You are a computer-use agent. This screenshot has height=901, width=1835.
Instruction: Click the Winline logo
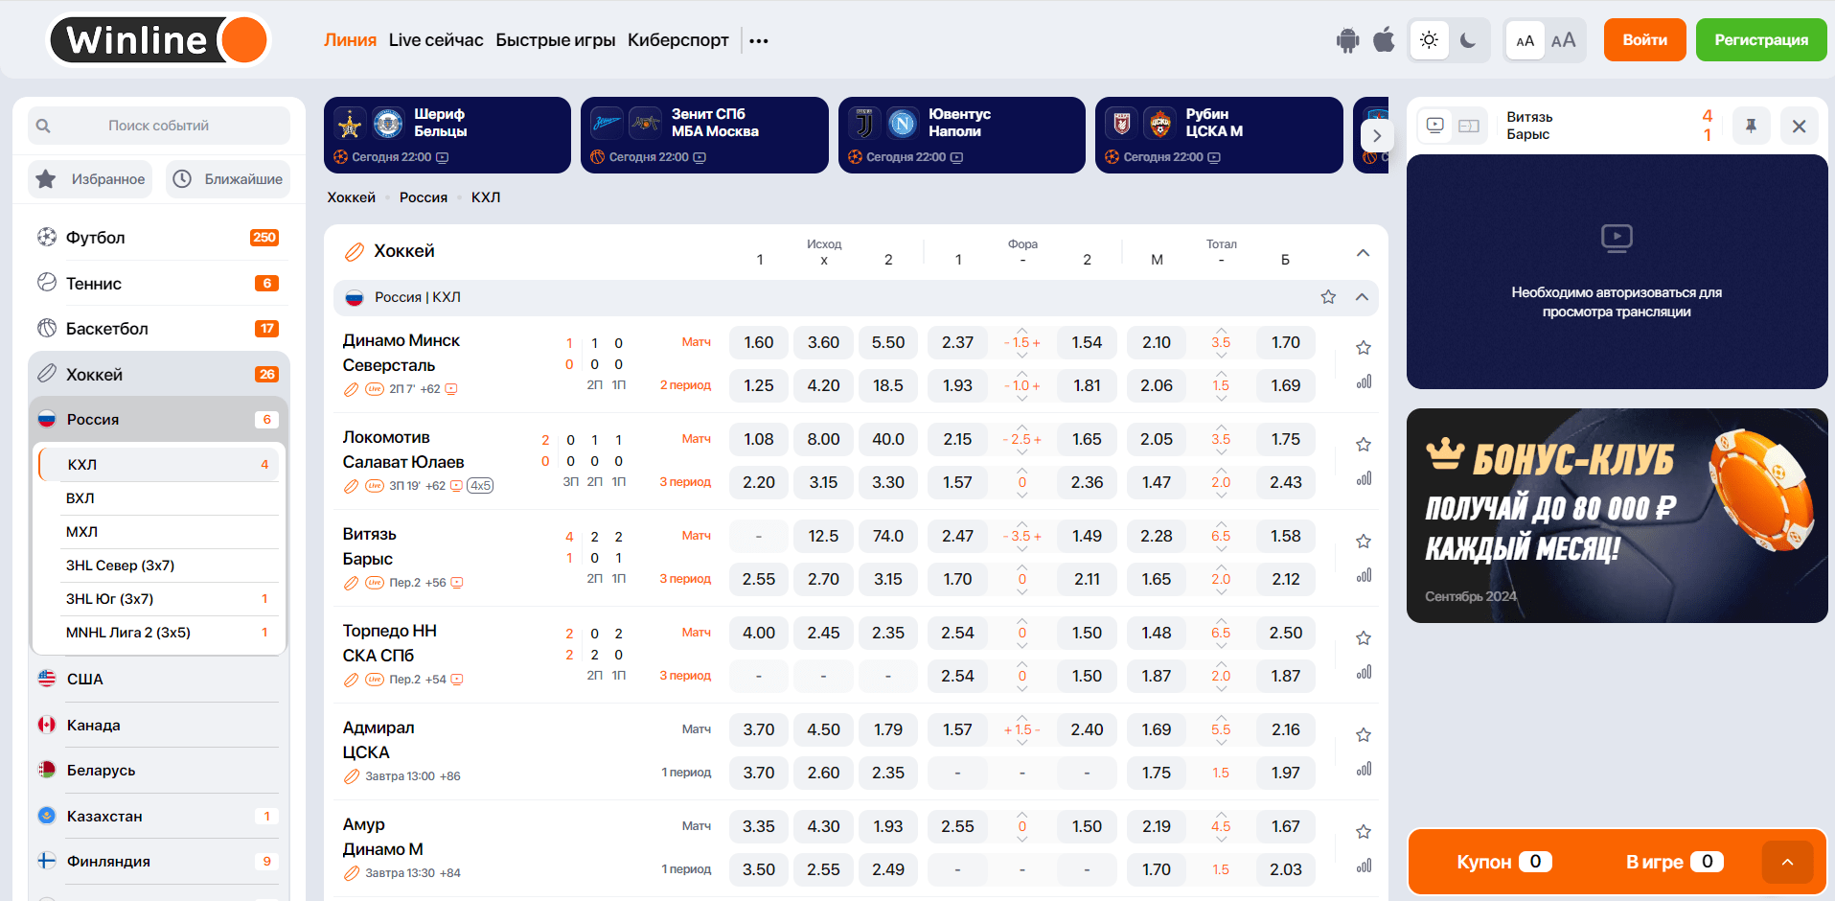[158, 40]
